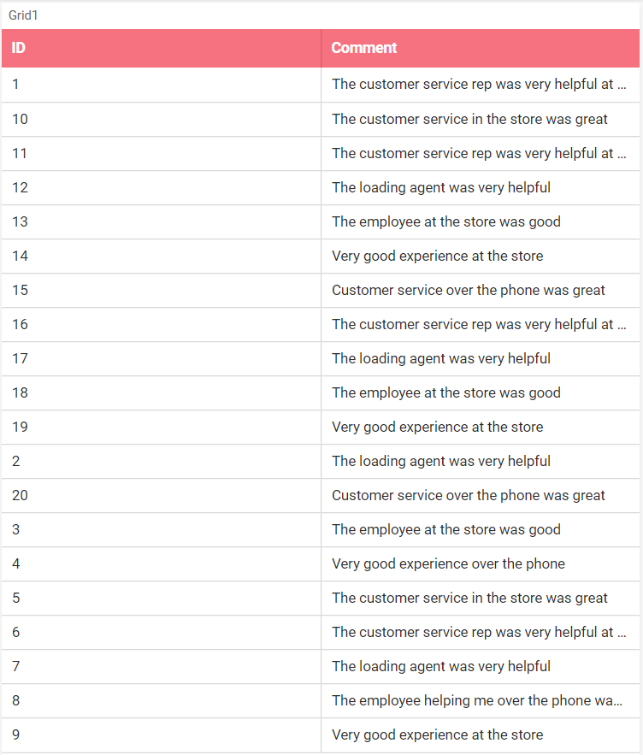Select 'Very good experience over the phone' comment
The width and height of the screenshot is (643, 755).
[448, 563]
